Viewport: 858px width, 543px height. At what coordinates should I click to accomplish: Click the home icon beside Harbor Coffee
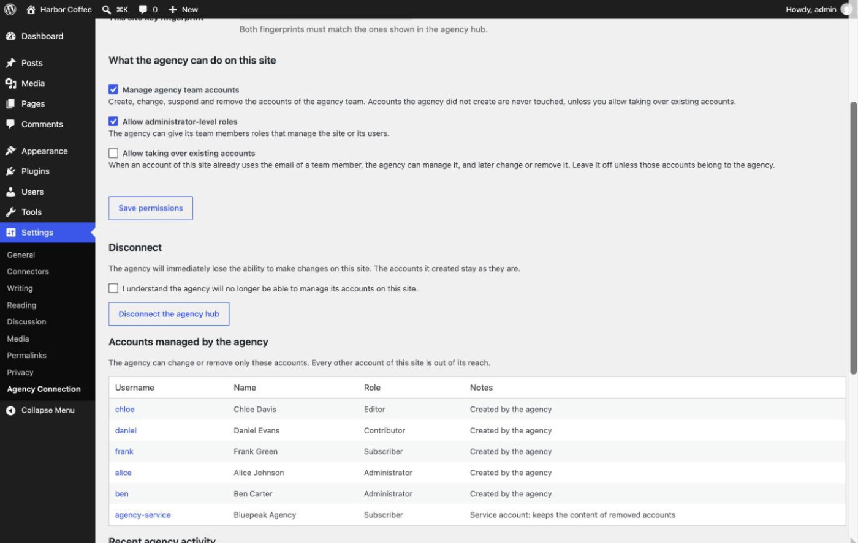[31, 9]
